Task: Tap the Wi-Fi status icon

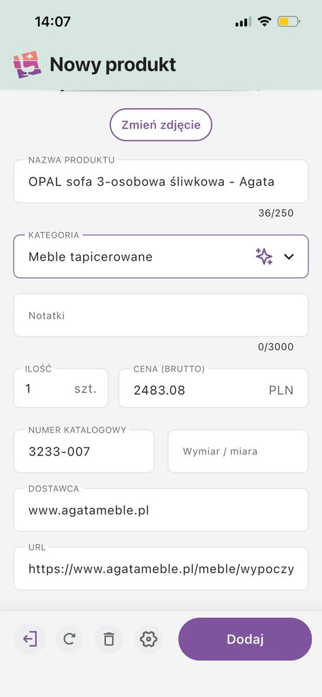Action: [265, 21]
